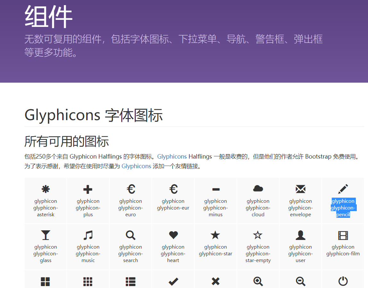The height and width of the screenshot is (288, 368).
Task: Click the glyphicon-plus label text
Action: [88, 208]
